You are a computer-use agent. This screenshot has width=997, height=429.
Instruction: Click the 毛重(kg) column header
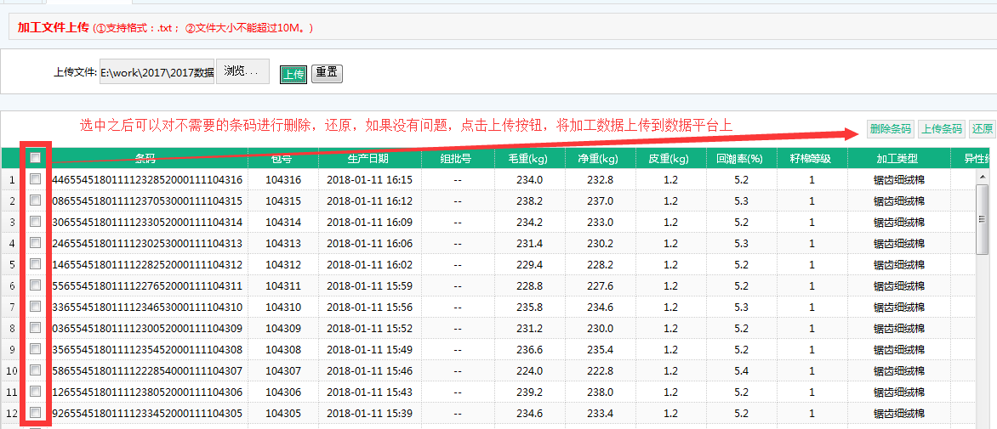(x=530, y=158)
